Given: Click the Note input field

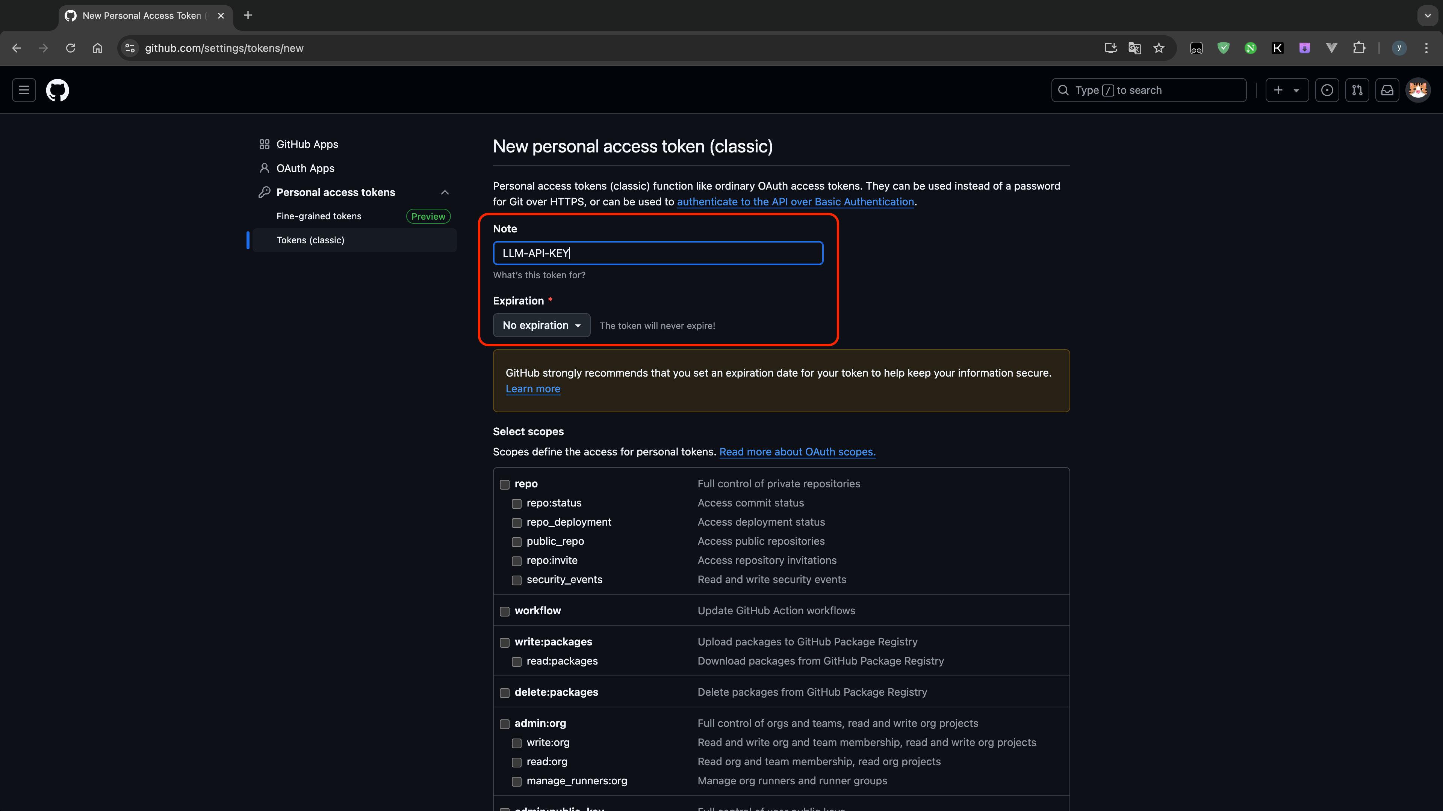Looking at the screenshot, I should [658, 253].
